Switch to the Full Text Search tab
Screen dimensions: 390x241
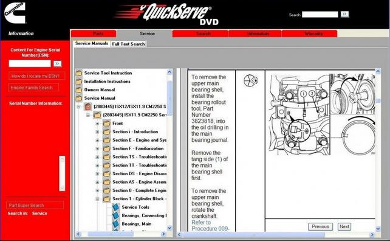point(128,44)
